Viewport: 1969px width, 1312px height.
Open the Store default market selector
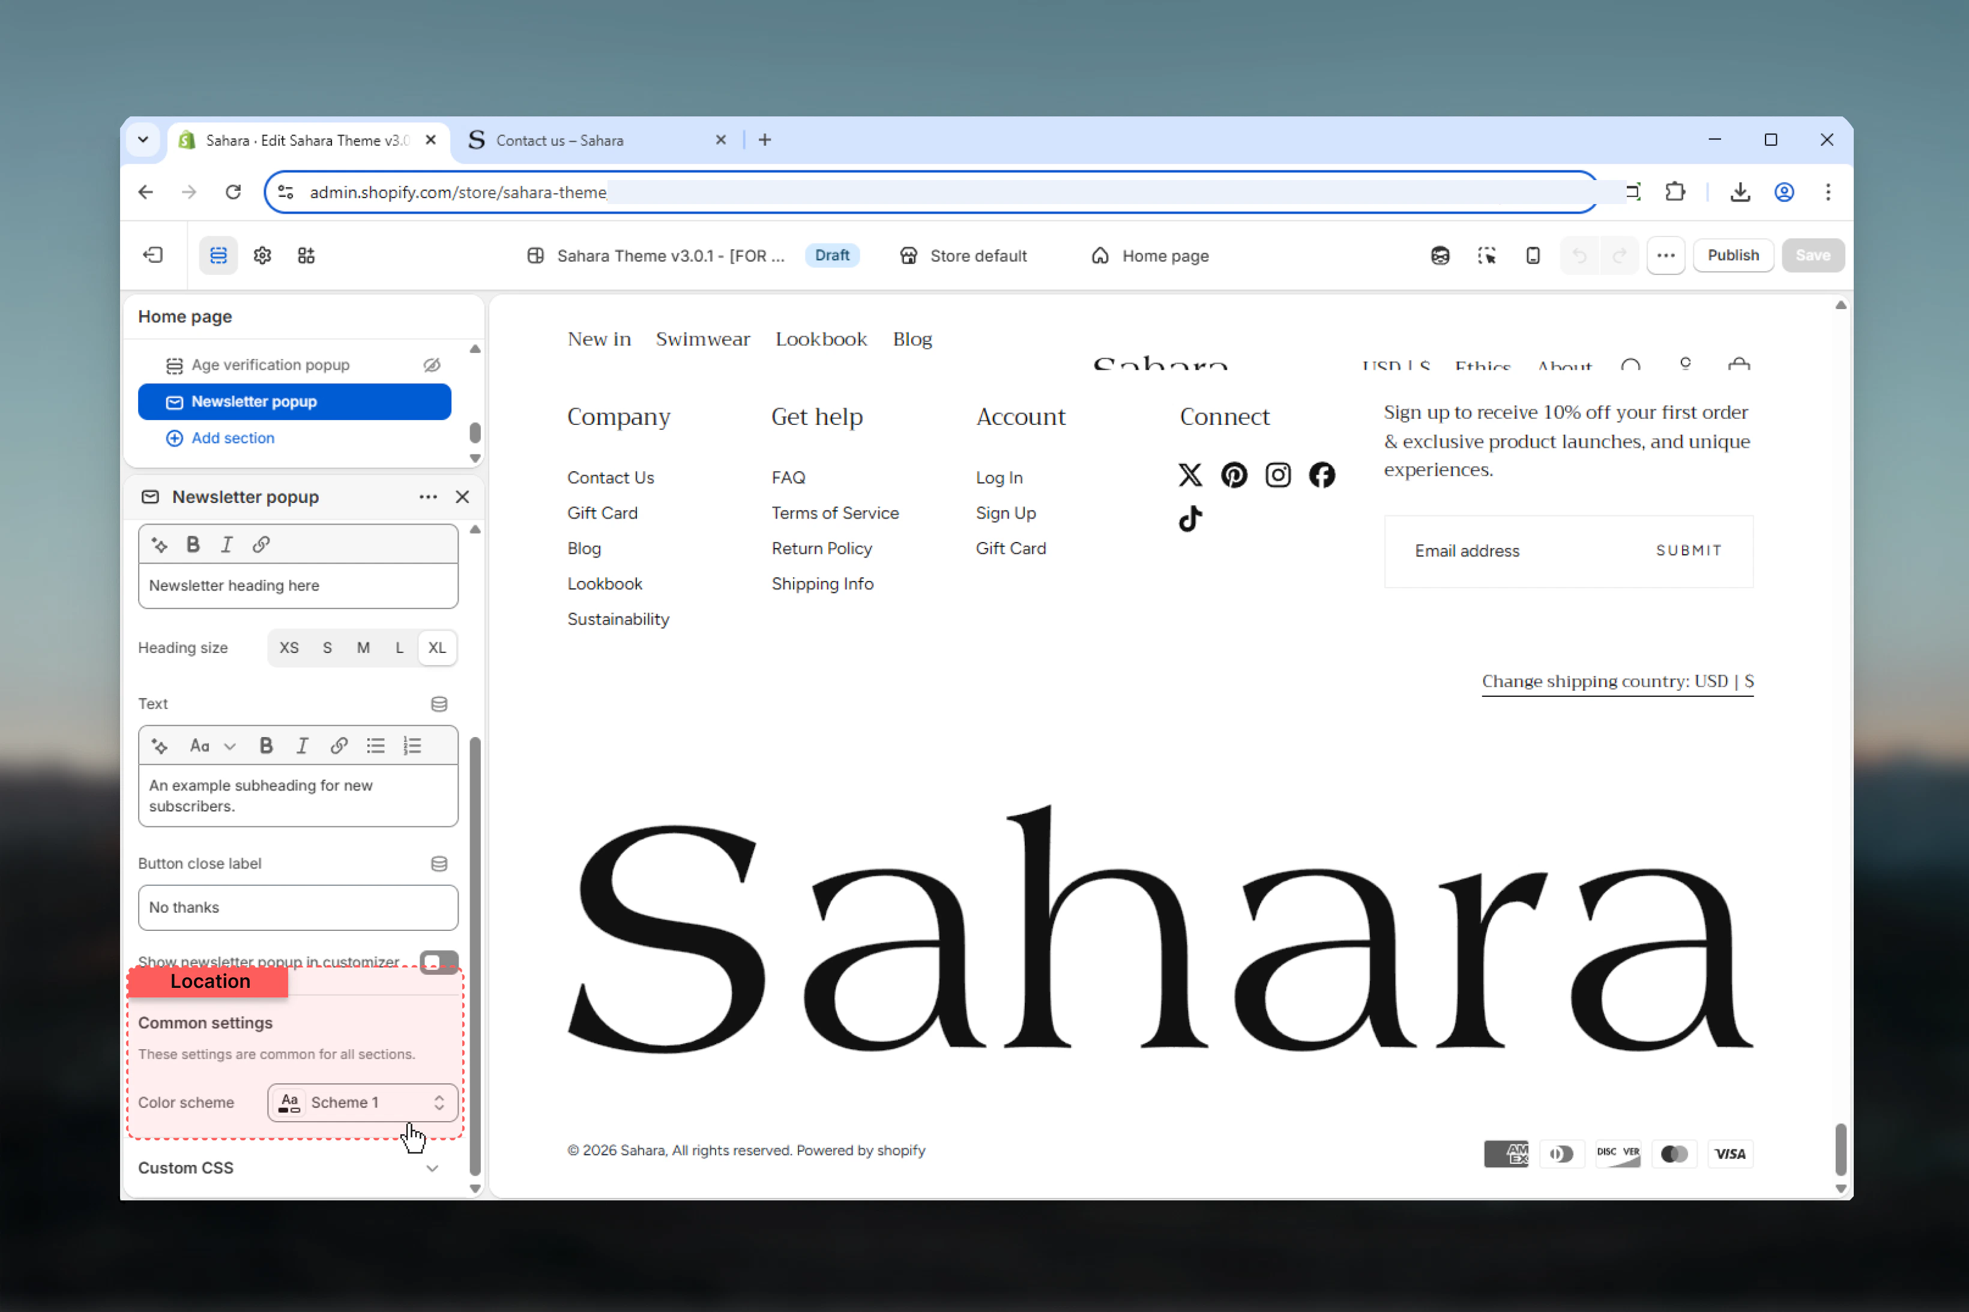tap(963, 255)
